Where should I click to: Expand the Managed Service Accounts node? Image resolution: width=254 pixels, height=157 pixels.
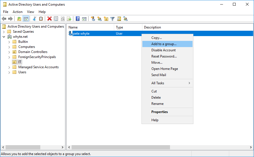coord(9,67)
